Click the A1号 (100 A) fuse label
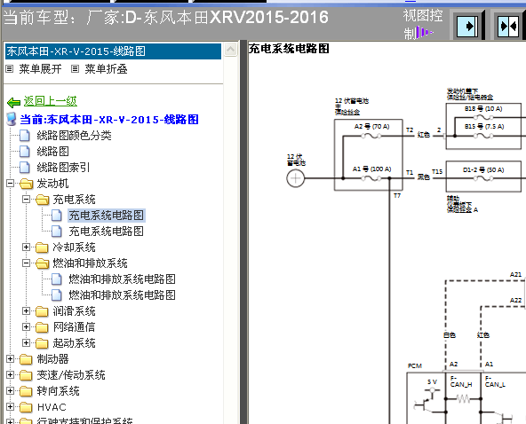 pos(371,169)
